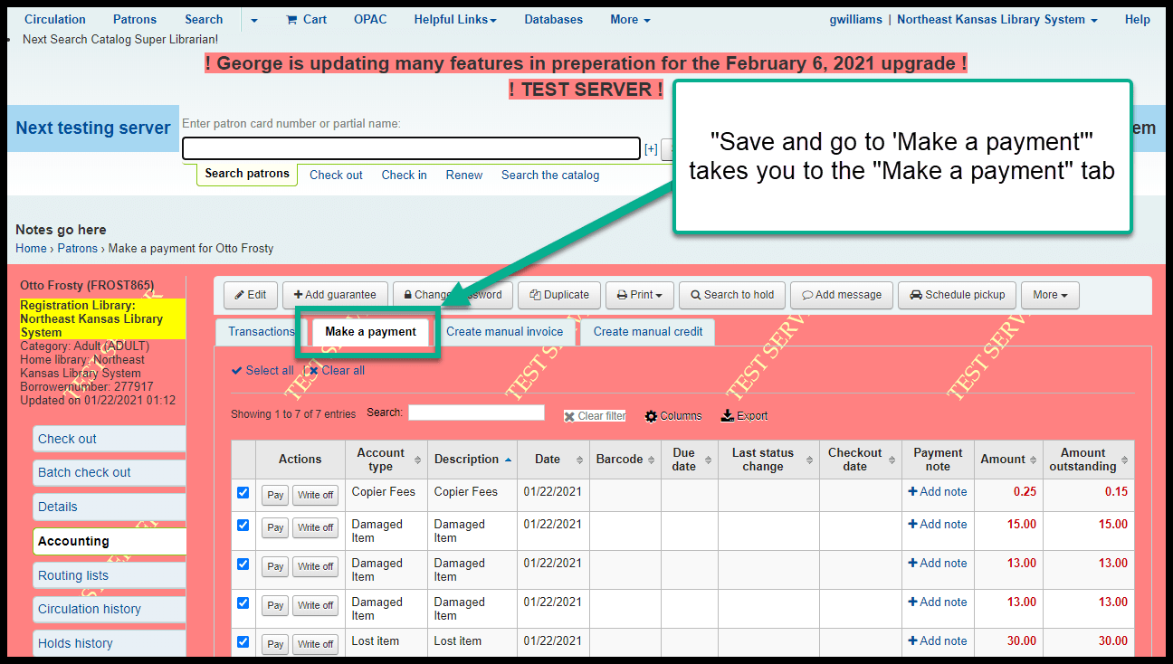This screenshot has height=664, width=1173.
Task: Click Select all link
Action: (x=262, y=370)
